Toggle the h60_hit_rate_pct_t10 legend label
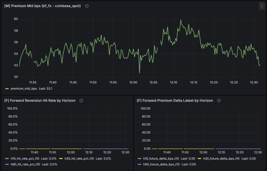The image size is (267, 171). 25,164
